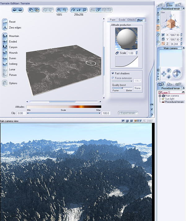Zoom in on the terrain preview

[59, 10]
